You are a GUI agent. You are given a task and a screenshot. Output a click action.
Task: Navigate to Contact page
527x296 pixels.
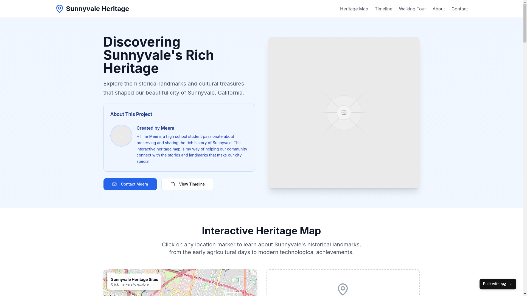pos(459,9)
